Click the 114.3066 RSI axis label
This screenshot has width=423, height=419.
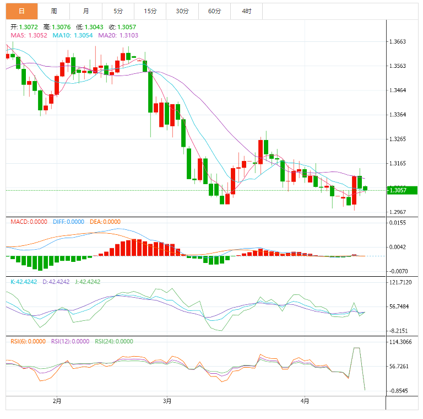400,342
